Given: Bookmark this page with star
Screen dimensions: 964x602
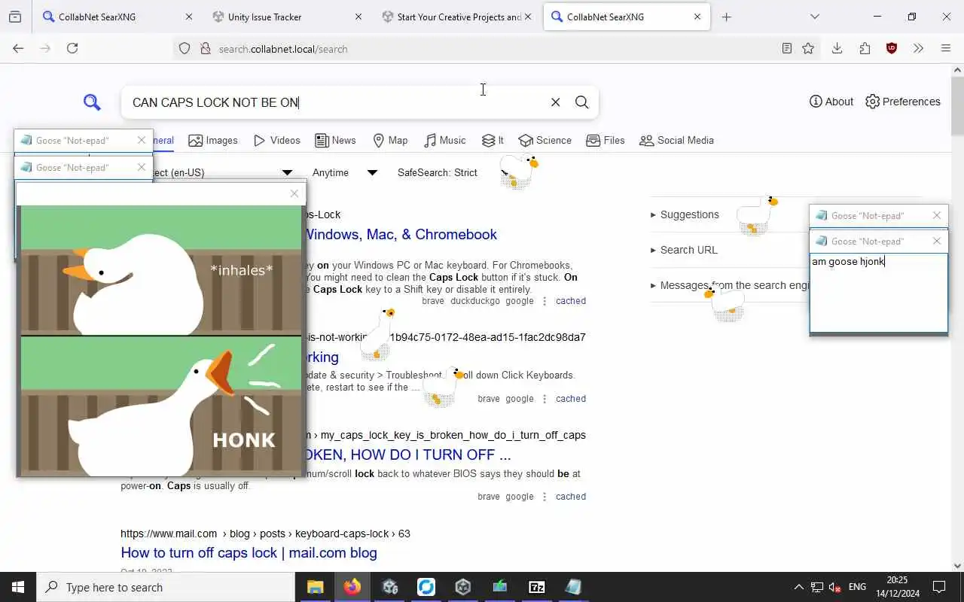Looking at the screenshot, I should coord(808,48).
